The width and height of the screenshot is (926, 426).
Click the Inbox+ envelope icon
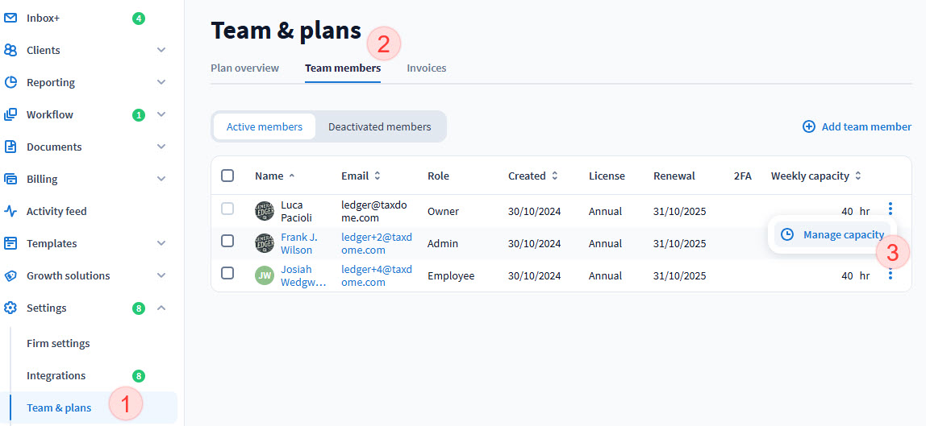coord(10,18)
